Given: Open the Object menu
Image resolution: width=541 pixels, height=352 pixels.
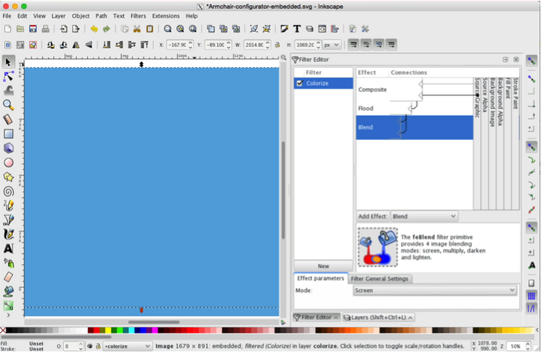Looking at the screenshot, I should (81, 16).
